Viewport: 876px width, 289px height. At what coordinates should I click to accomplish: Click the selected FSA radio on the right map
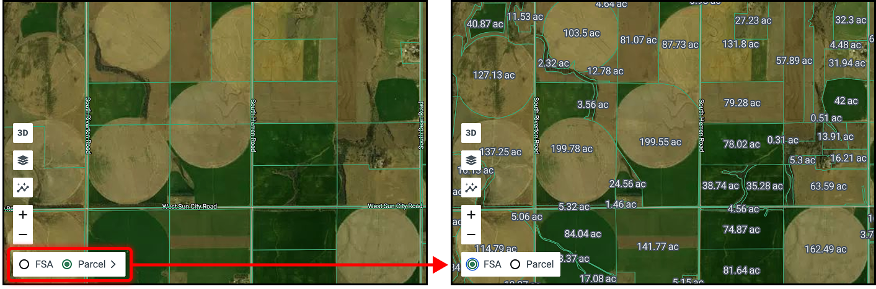coord(473,264)
